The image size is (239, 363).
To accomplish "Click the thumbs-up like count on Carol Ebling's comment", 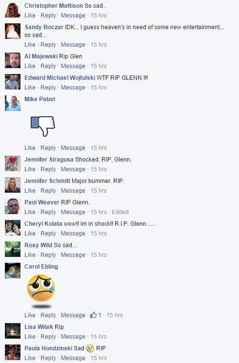I will [x=96, y=315].
